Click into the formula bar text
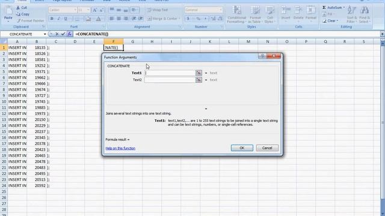The image size is (385, 216). (x=226, y=34)
